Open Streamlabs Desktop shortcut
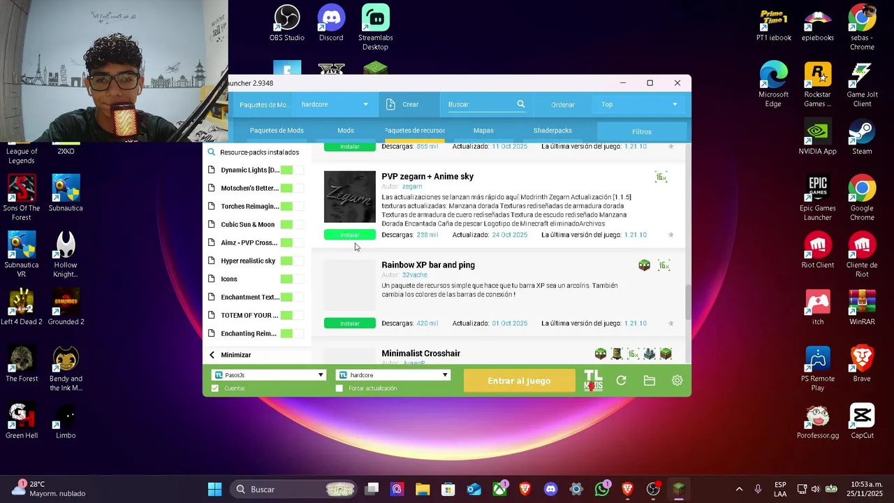Image resolution: width=894 pixels, height=503 pixels. pyautogui.click(x=375, y=28)
